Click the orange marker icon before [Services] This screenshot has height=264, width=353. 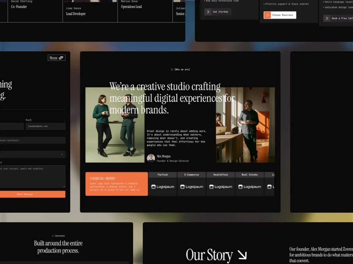(x=53, y=236)
